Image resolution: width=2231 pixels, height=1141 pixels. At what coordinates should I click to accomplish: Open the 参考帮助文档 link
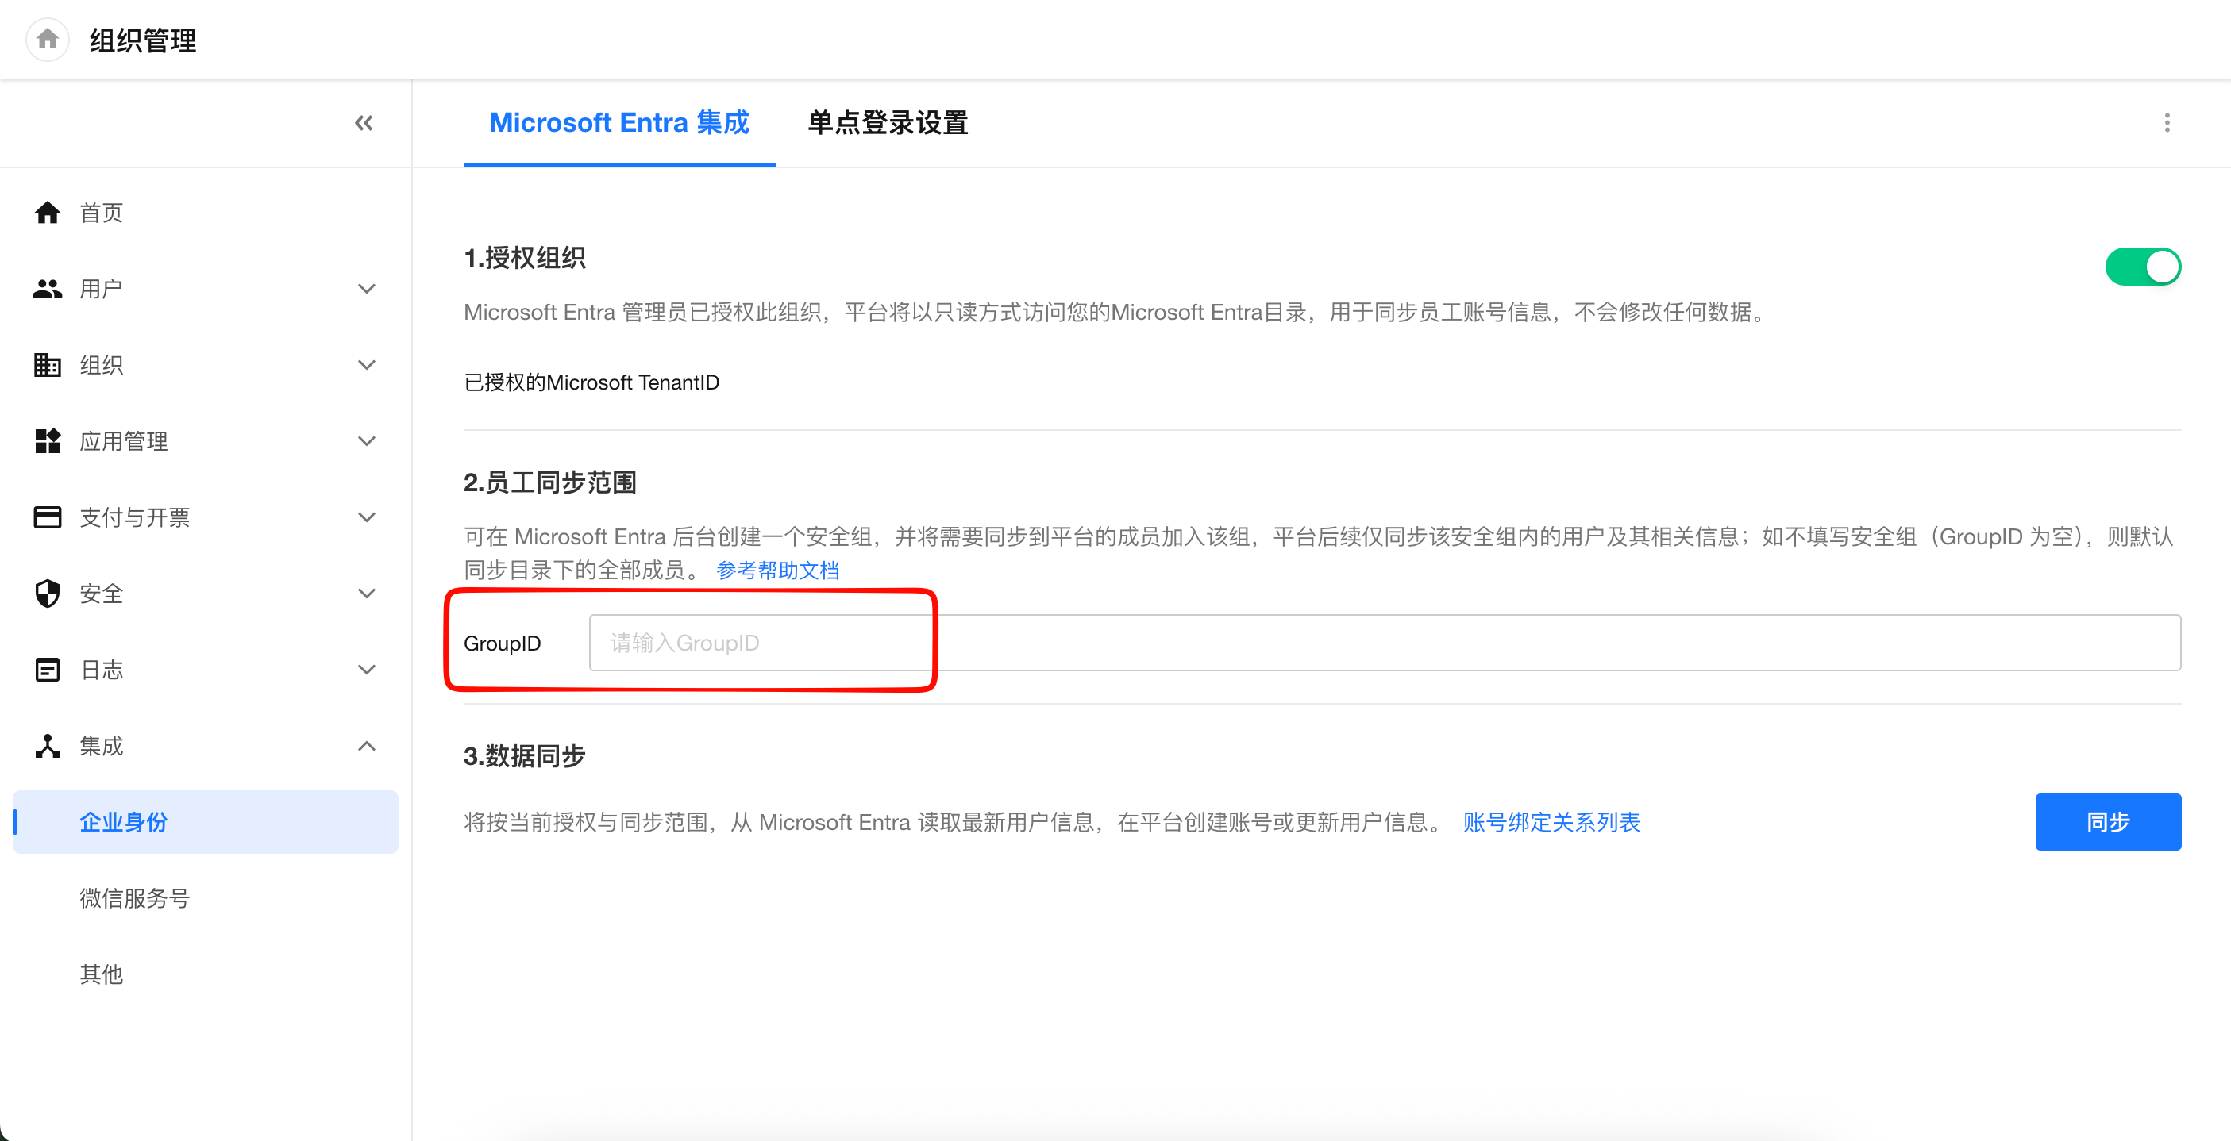click(x=776, y=570)
